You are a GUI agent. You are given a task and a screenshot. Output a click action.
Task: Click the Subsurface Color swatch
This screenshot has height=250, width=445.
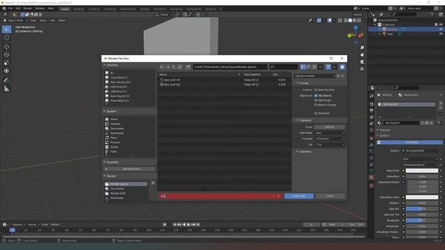[x=422, y=197]
